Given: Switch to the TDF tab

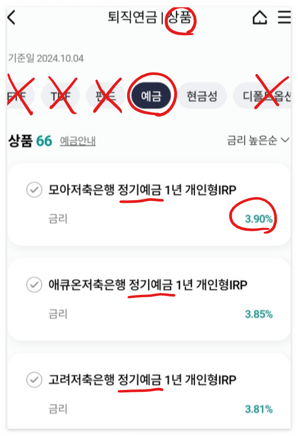Looking at the screenshot, I should (60, 96).
